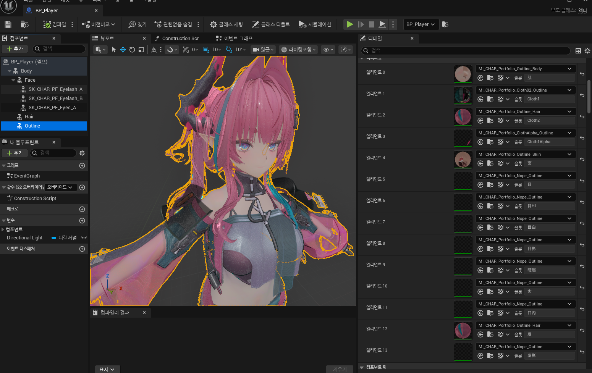Click the use-selected-asset arrow on 엘리먼트 0
This screenshot has height=373, width=592.
[480, 78]
